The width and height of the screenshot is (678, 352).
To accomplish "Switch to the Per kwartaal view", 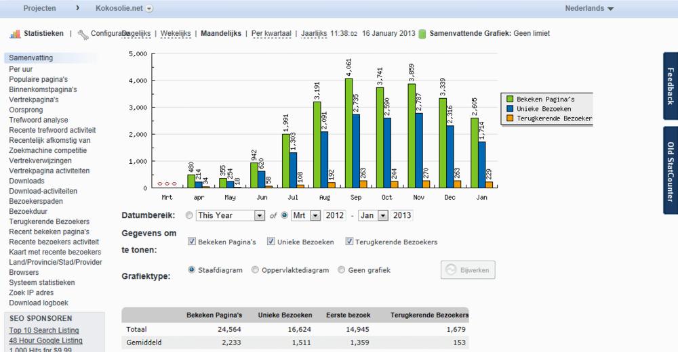I will point(272,34).
